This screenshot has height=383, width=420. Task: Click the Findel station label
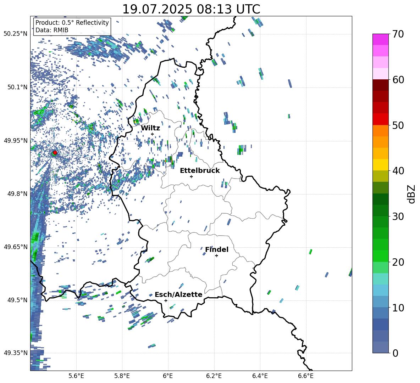tap(217, 249)
